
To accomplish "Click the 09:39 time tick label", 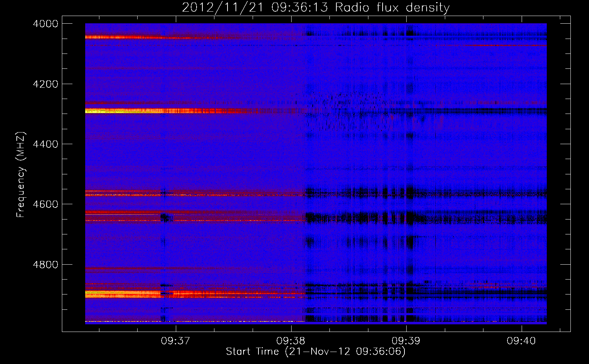I will [406, 341].
